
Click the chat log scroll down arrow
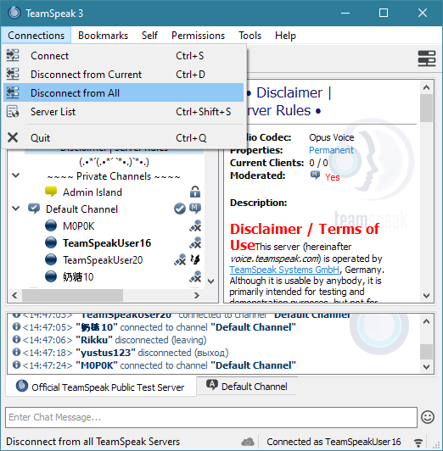[426, 367]
